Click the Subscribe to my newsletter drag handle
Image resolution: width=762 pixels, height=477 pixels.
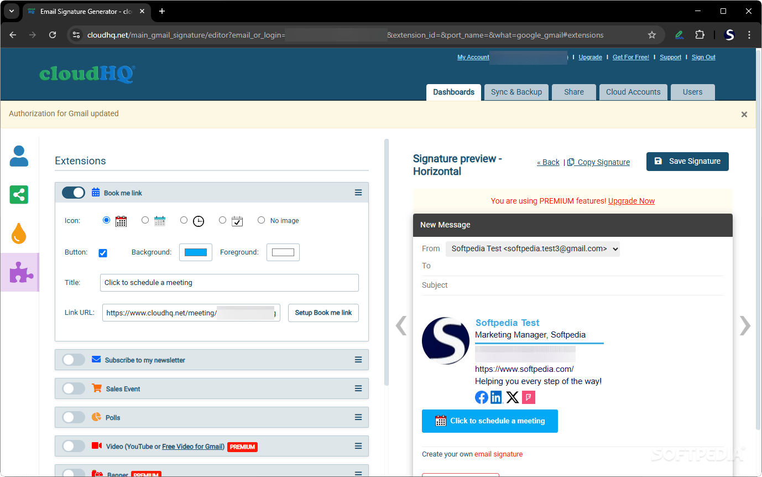358,360
